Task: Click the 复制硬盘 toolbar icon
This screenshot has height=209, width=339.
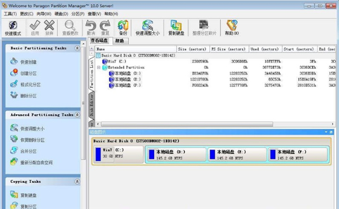Action: [x=176, y=28]
